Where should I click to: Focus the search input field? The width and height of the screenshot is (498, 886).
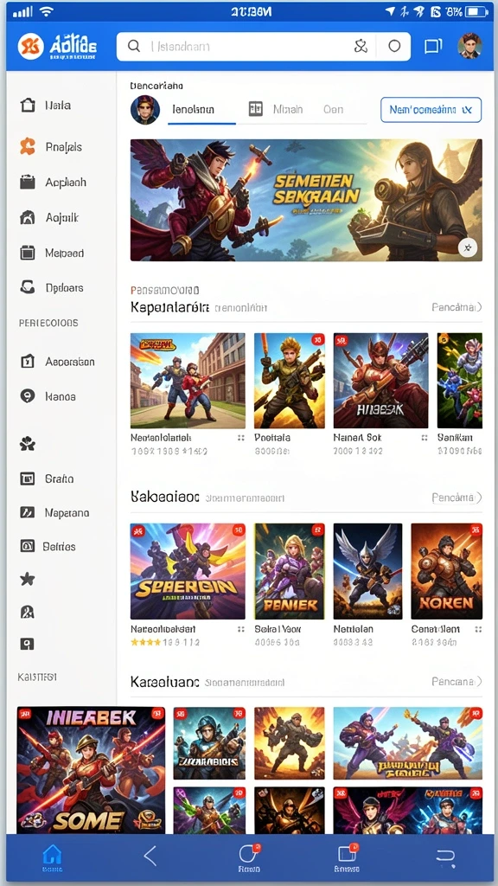coord(263,47)
